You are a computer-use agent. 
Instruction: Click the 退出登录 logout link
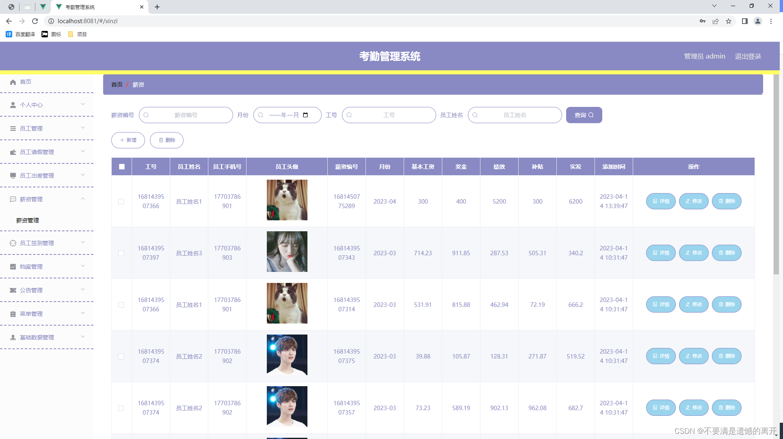pos(748,56)
